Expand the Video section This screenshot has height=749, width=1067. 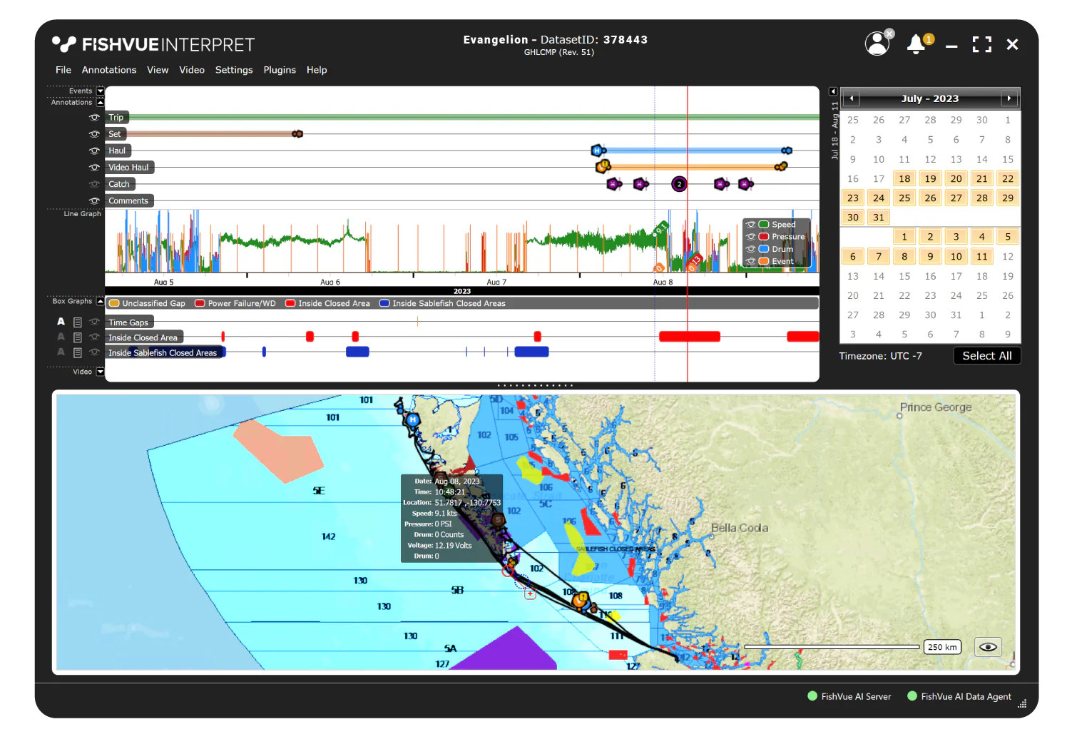pyautogui.click(x=100, y=372)
